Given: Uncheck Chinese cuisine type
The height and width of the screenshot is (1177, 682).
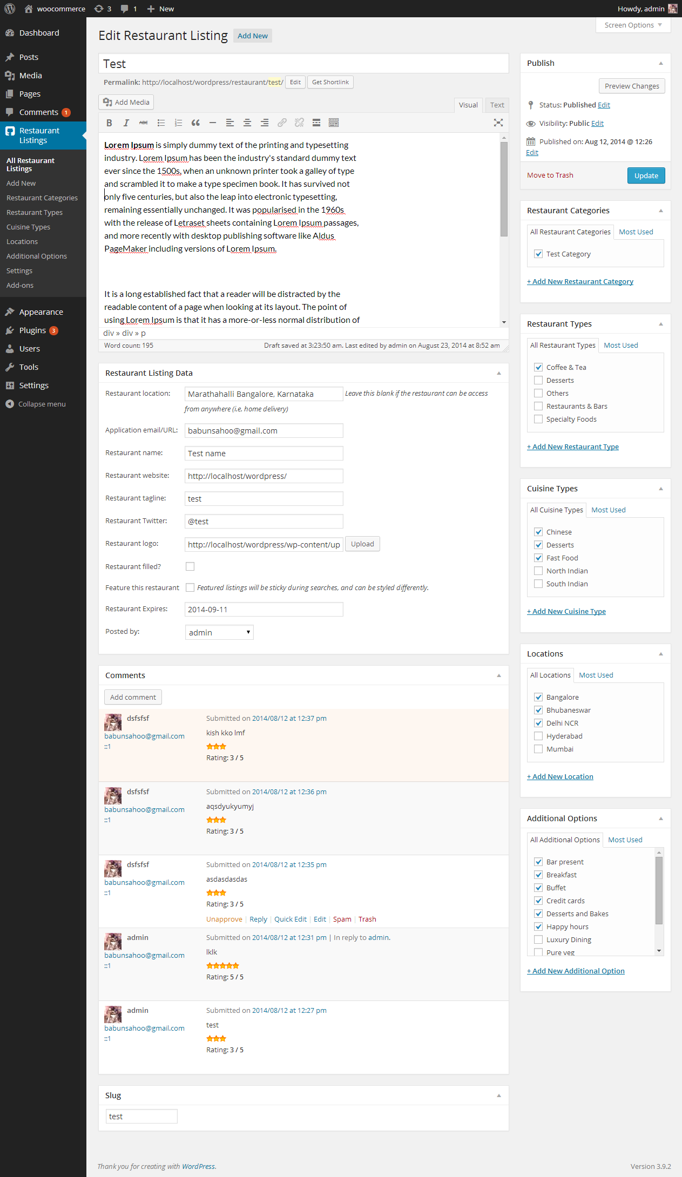Looking at the screenshot, I should click(538, 532).
